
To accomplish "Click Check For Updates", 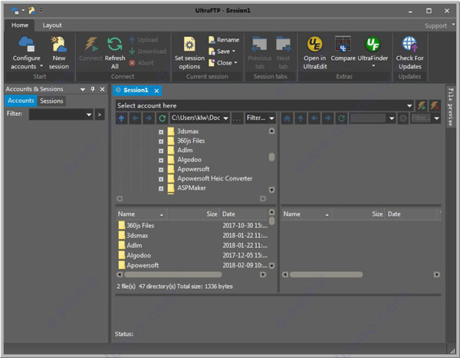I will (410, 53).
